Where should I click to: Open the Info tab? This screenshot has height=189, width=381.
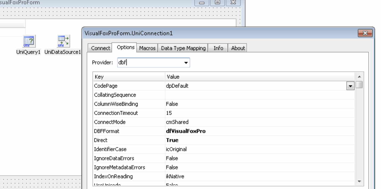click(x=218, y=48)
